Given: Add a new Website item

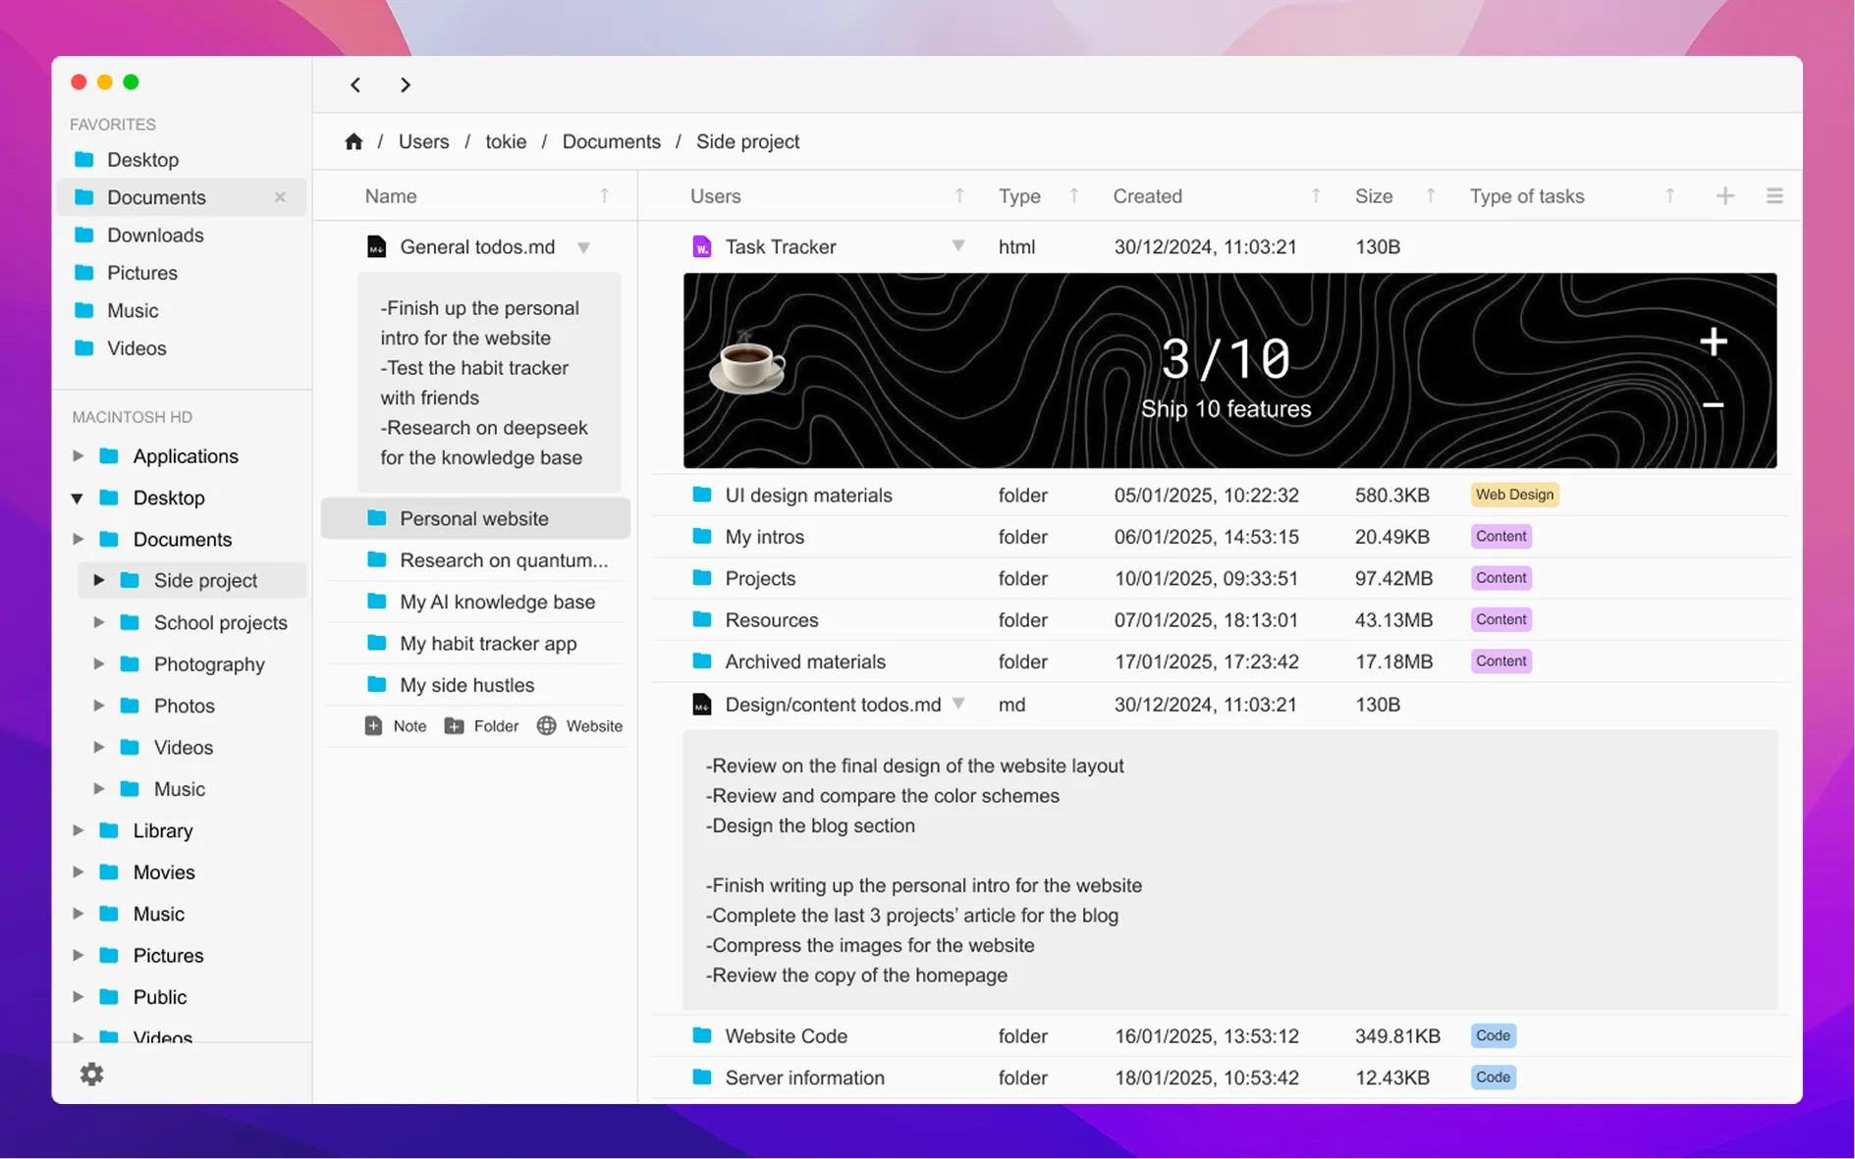Looking at the screenshot, I should point(579,726).
